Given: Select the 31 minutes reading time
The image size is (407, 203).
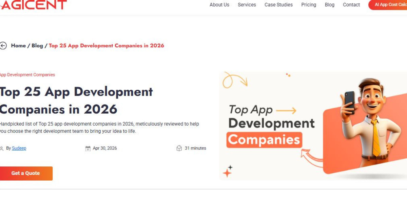Looking at the screenshot, I should [x=195, y=148].
